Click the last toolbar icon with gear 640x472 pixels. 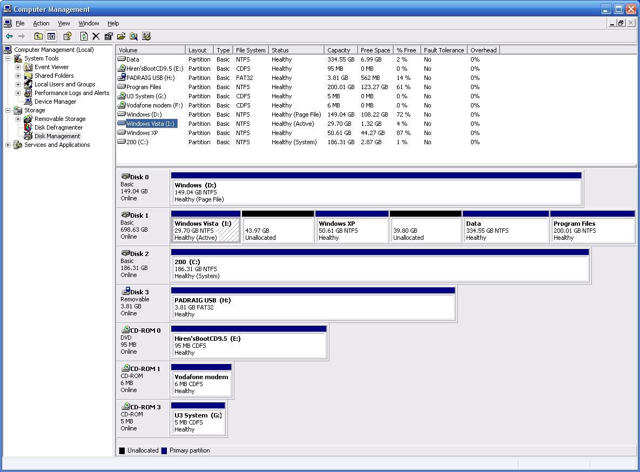[146, 36]
